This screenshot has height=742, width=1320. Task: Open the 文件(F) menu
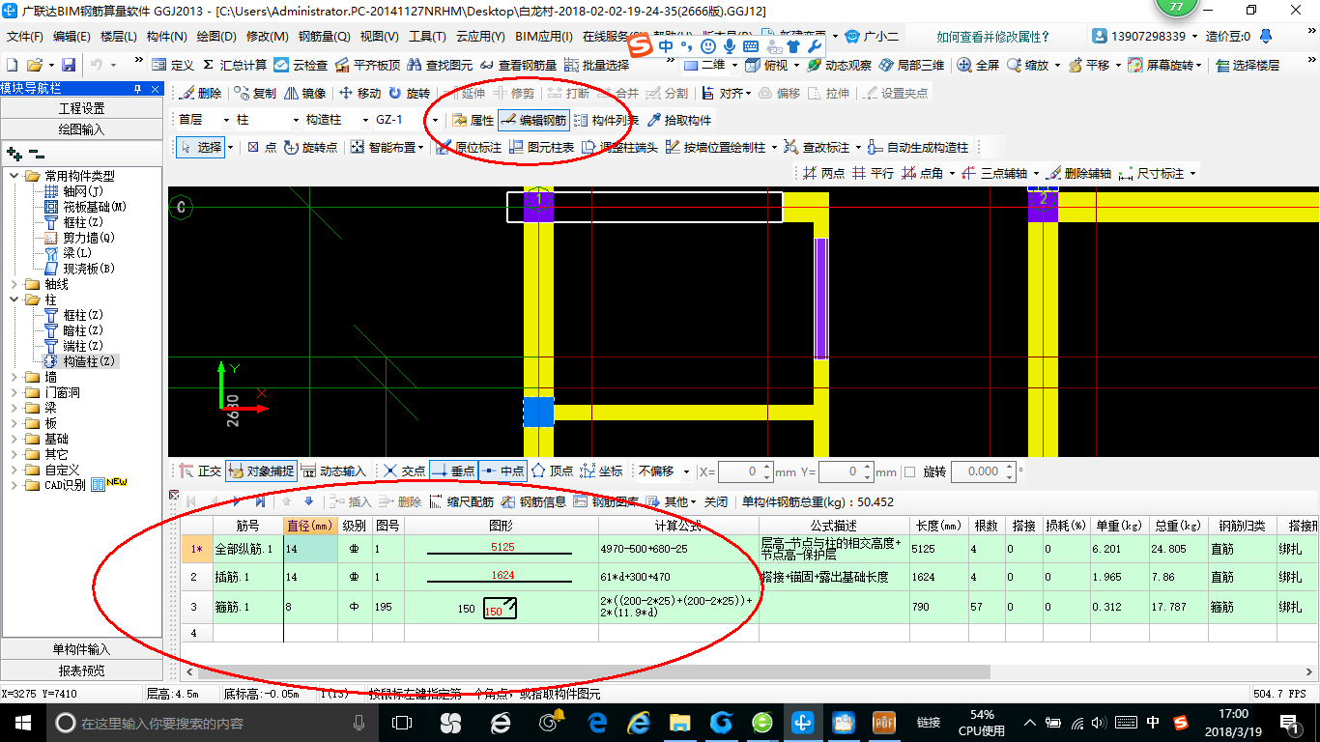[x=25, y=37]
